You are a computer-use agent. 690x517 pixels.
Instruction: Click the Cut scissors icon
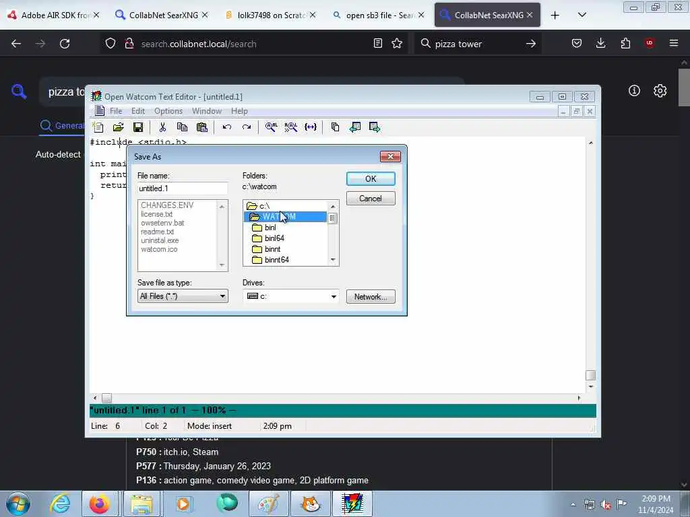tap(162, 127)
